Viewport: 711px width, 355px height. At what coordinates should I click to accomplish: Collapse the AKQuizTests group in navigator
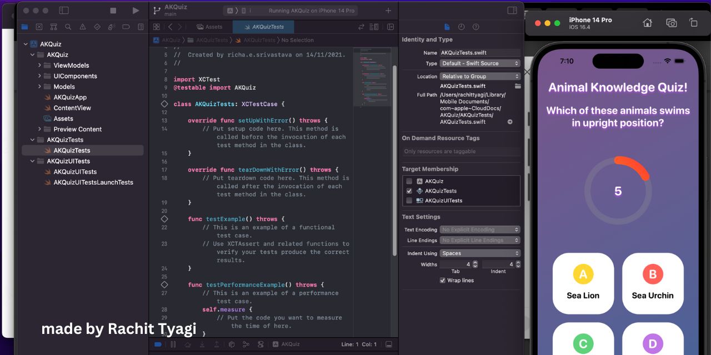click(32, 140)
